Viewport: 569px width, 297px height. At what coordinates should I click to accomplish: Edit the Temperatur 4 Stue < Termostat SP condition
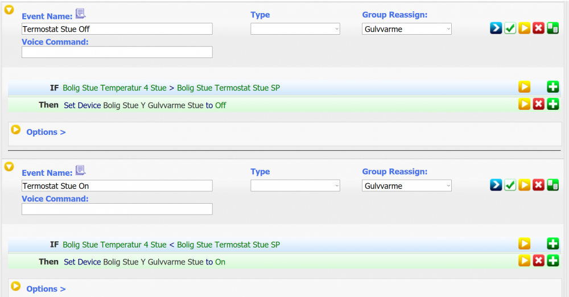524,244
